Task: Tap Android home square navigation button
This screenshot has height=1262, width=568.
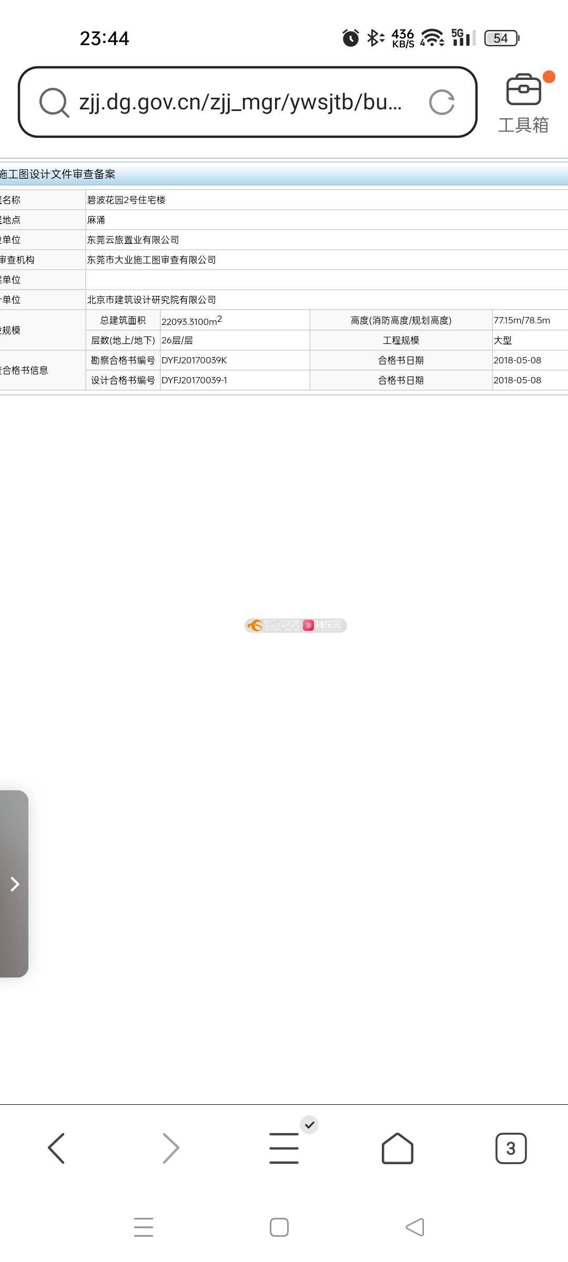Action: (279, 1227)
